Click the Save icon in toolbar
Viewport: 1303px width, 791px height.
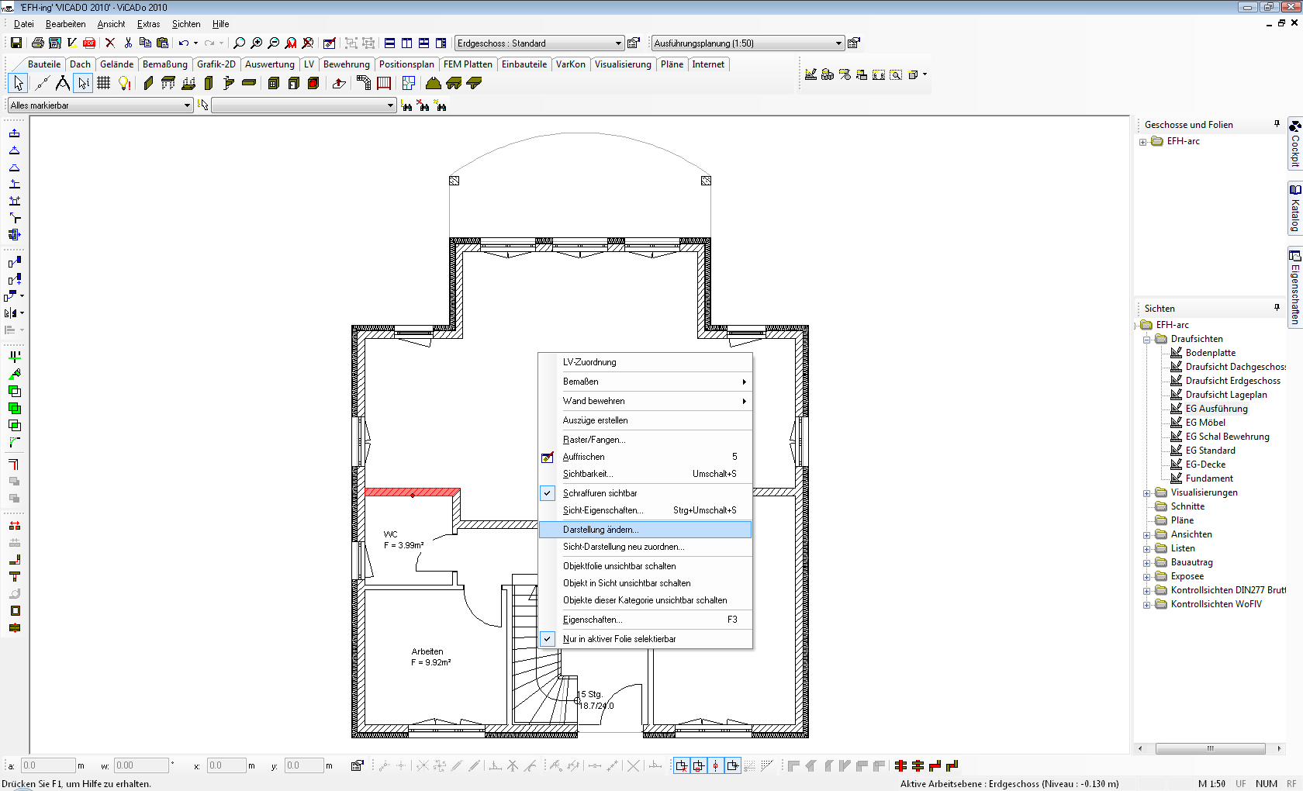click(16, 43)
